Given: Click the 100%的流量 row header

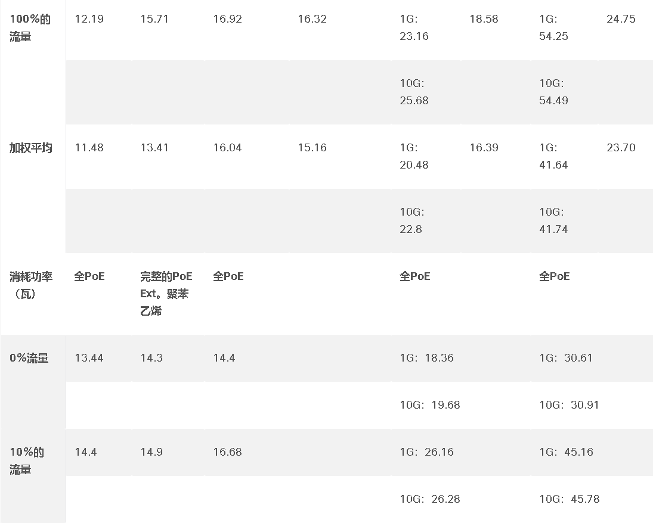Looking at the screenshot, I should pyautogui.click(x=30, y=27).
